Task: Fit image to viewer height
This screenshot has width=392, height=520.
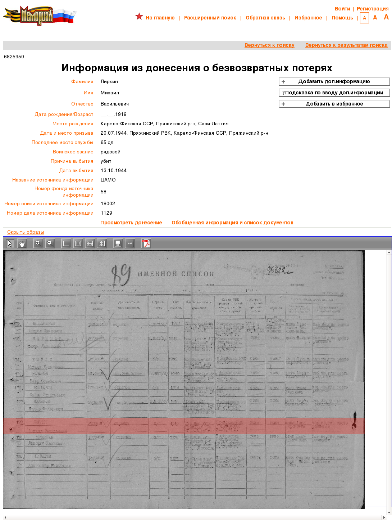Action: pyautogui.click(x=102, y=243)
